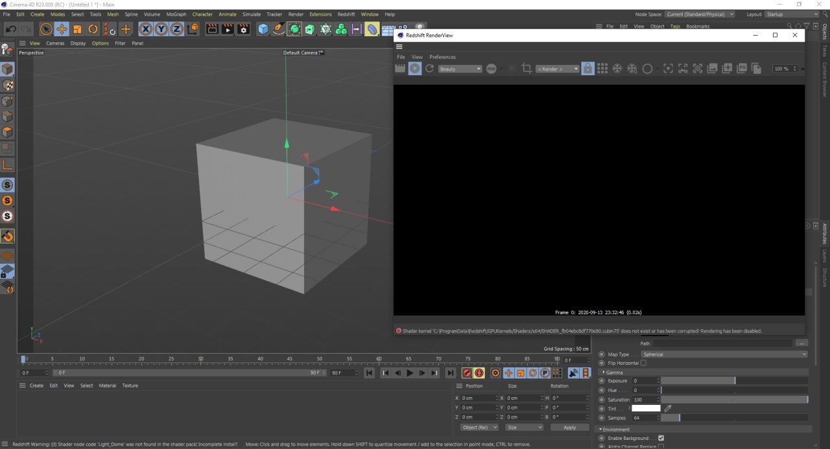830x449 pixels.
Task: Open the Layout Startup dropdown
Action: (x=791, y=14)
